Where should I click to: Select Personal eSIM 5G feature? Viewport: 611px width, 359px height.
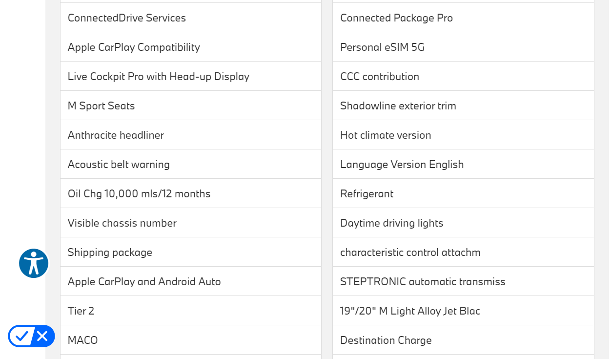click(x=382, y=47)
